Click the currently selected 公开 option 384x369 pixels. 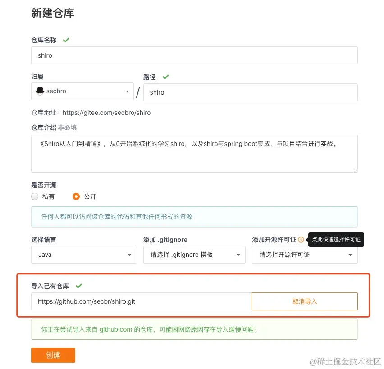[76, 196]
